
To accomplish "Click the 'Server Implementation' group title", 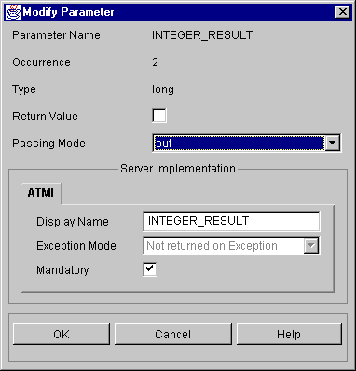I will tap(178, 169).
